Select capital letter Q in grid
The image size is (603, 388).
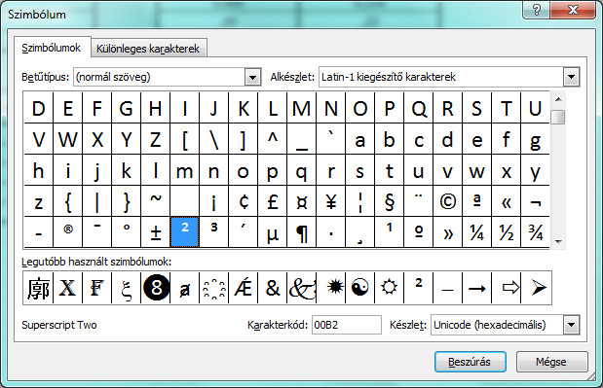tap(419, 109)
